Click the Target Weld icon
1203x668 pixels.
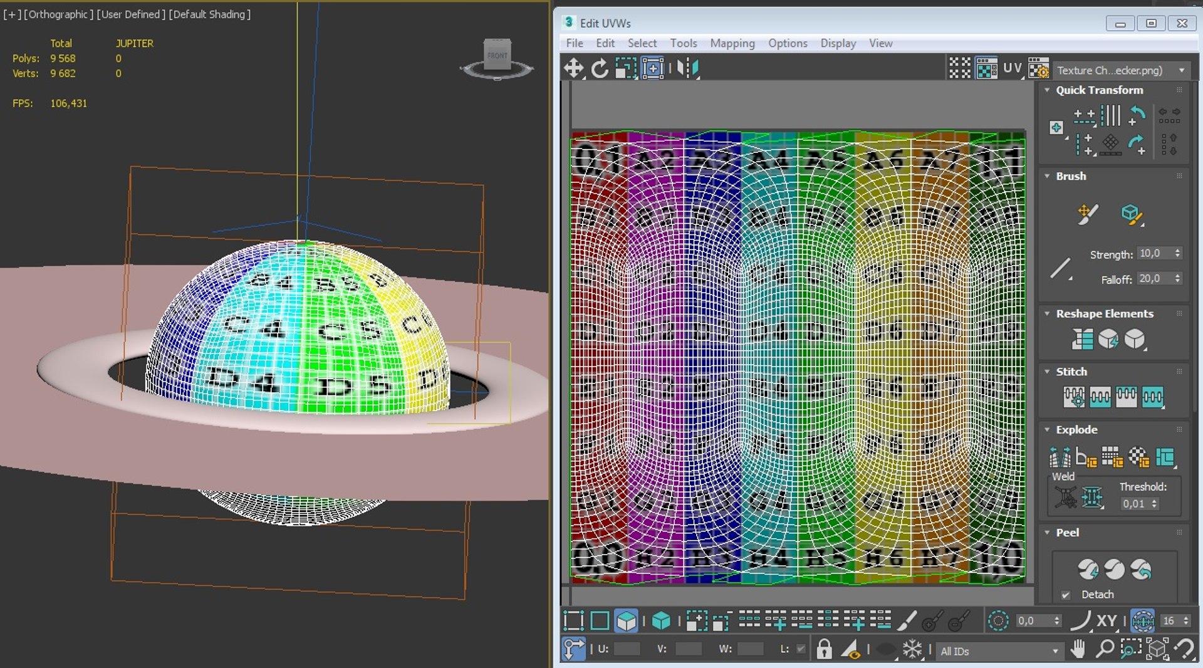point(1065,498)
